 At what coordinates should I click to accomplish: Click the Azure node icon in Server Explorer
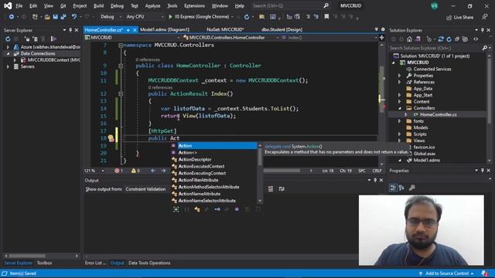[x=16, y=47]
